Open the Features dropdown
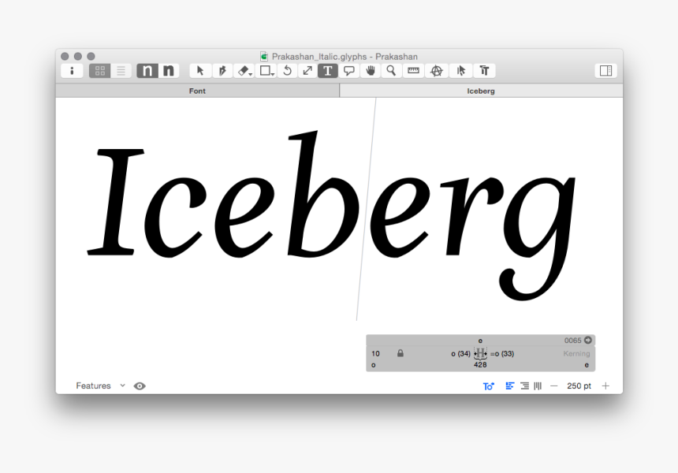 [x=100, y=385]
